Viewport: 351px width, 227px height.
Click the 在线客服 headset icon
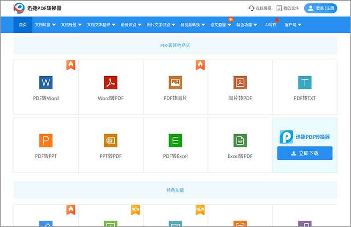251,8
